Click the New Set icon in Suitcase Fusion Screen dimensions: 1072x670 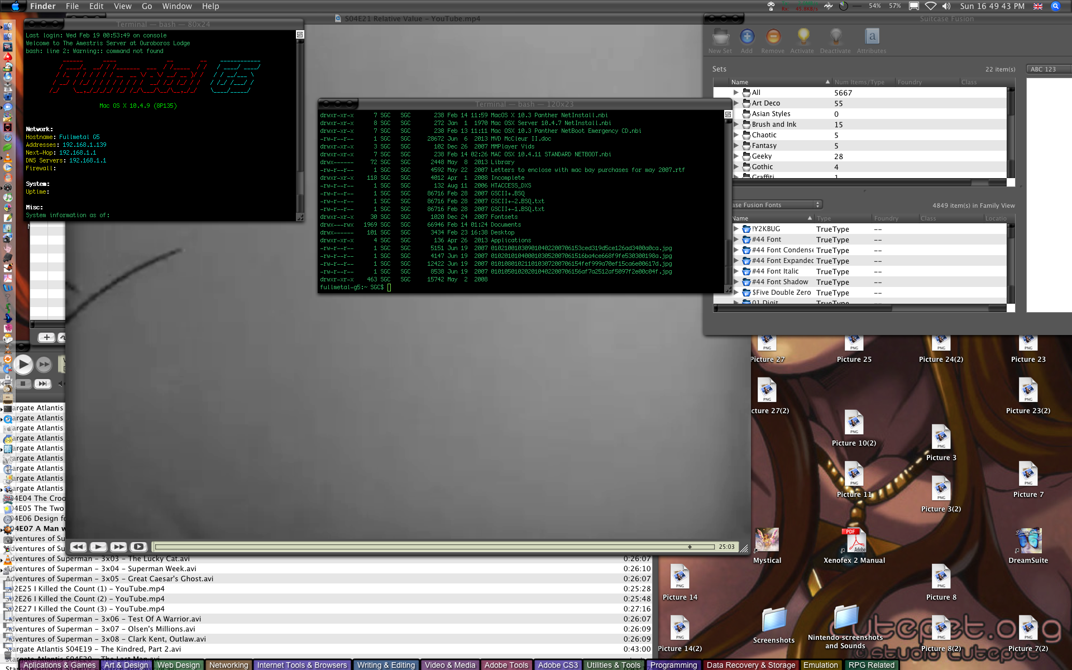(721, 37)
